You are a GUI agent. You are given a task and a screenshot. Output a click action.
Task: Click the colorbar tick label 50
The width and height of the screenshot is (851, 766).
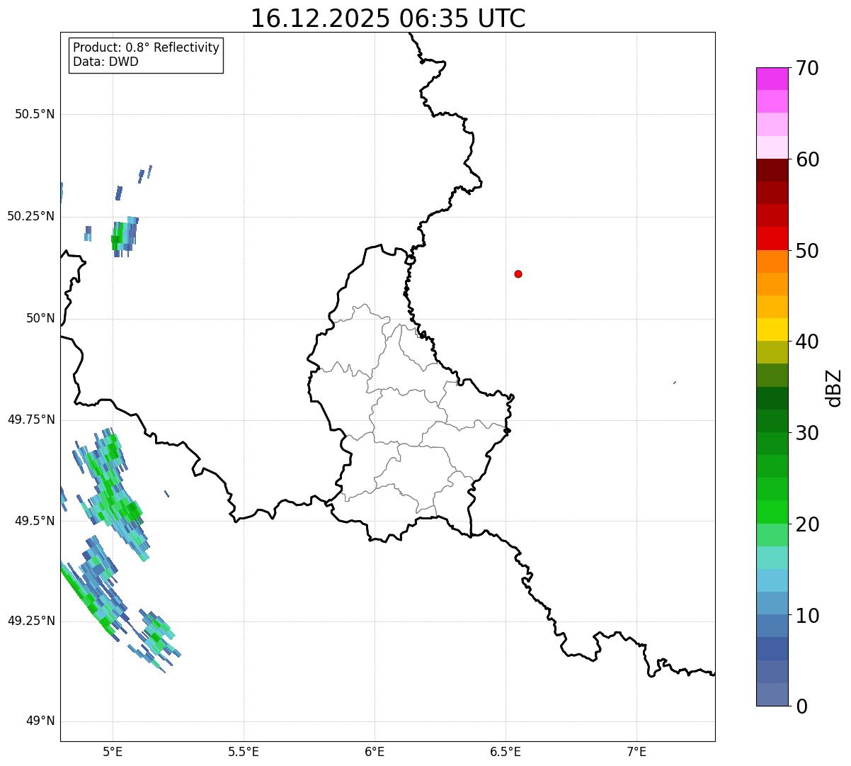point(807,251)
